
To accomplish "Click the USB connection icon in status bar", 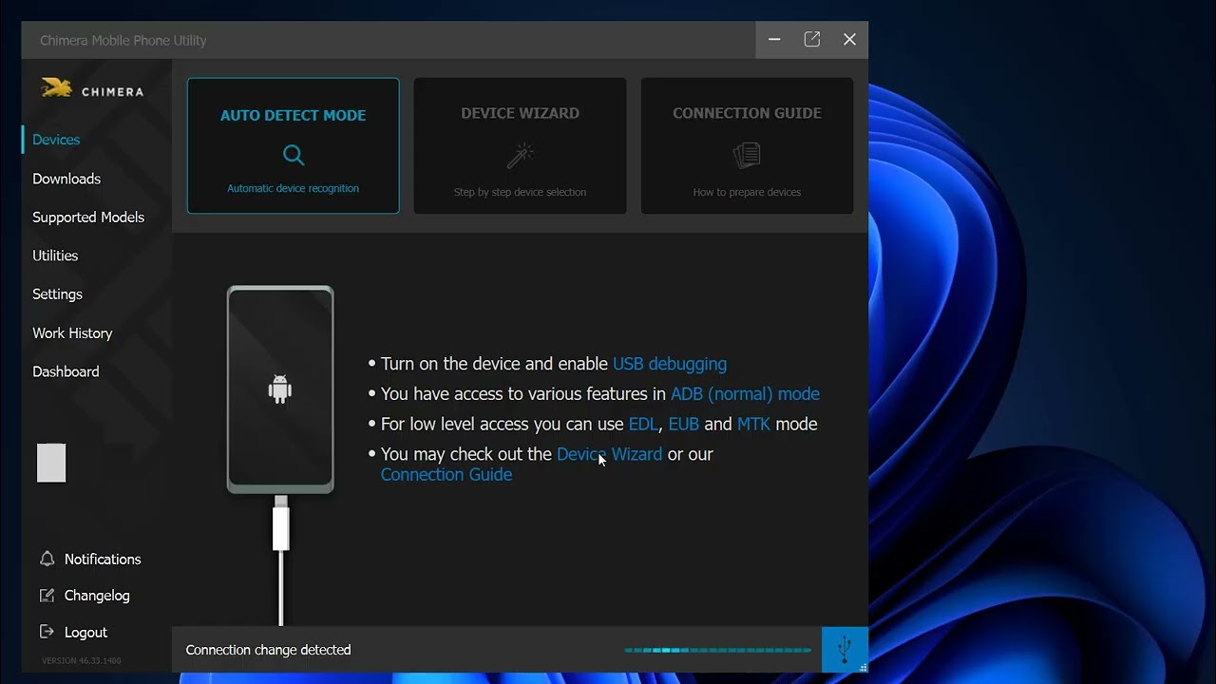I will pos(845,650).
